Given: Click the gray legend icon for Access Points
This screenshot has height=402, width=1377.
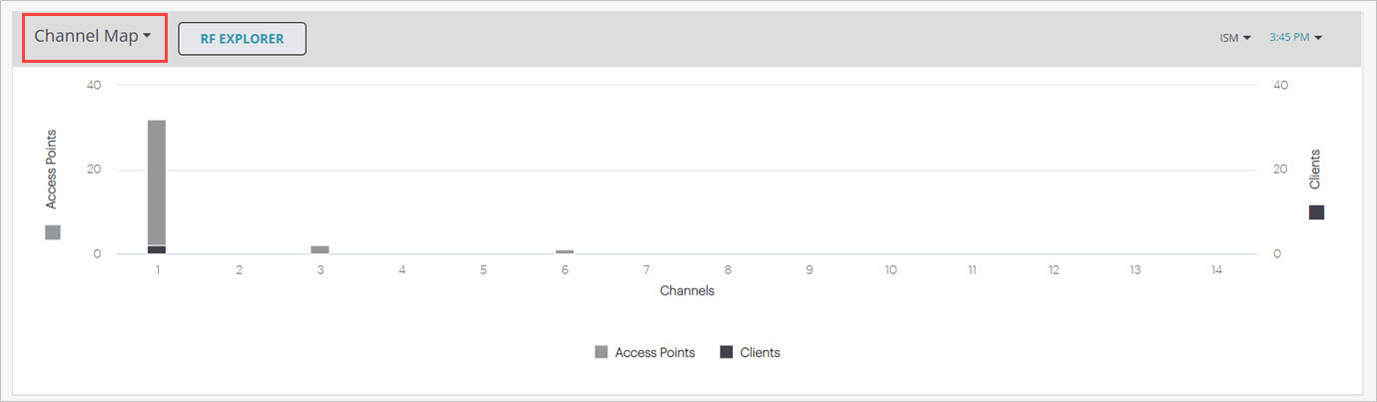Looking at the screenshot, I should pos(601,352).
